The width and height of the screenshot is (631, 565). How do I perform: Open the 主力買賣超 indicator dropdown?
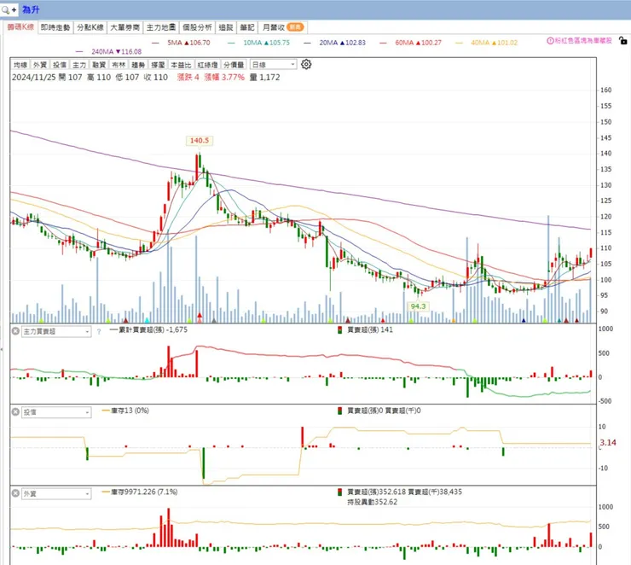[56, 331]
